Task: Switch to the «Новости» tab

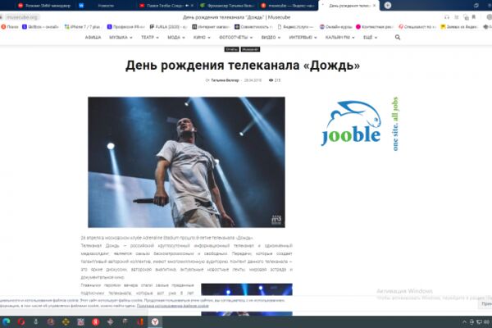Action: tap(106, 6)
